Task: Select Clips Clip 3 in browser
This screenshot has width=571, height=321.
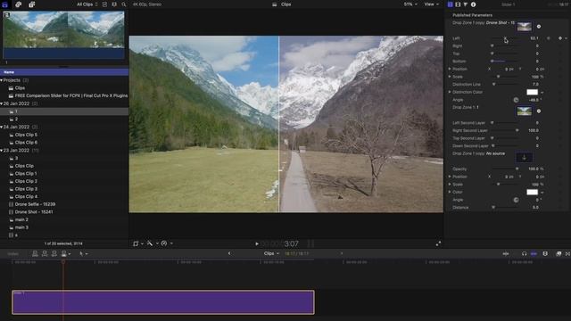Action: [26, 189]
